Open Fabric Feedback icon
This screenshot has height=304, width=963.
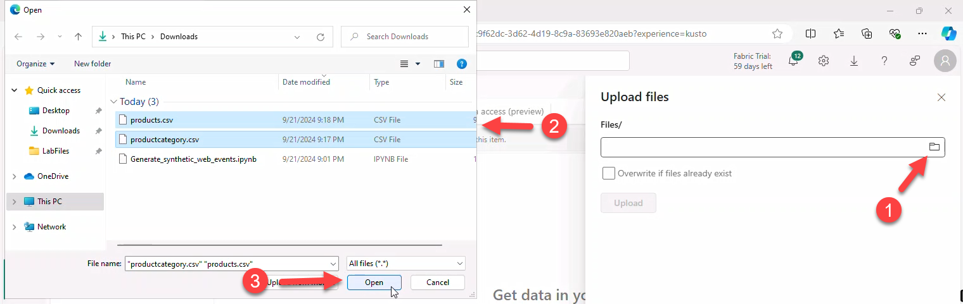click(x=915, y=61)
